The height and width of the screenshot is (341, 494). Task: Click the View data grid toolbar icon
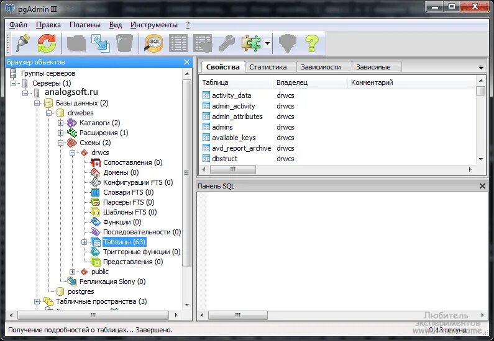178,43
